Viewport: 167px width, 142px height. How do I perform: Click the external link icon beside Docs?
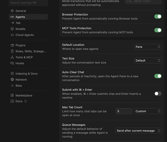pos(25,101)
